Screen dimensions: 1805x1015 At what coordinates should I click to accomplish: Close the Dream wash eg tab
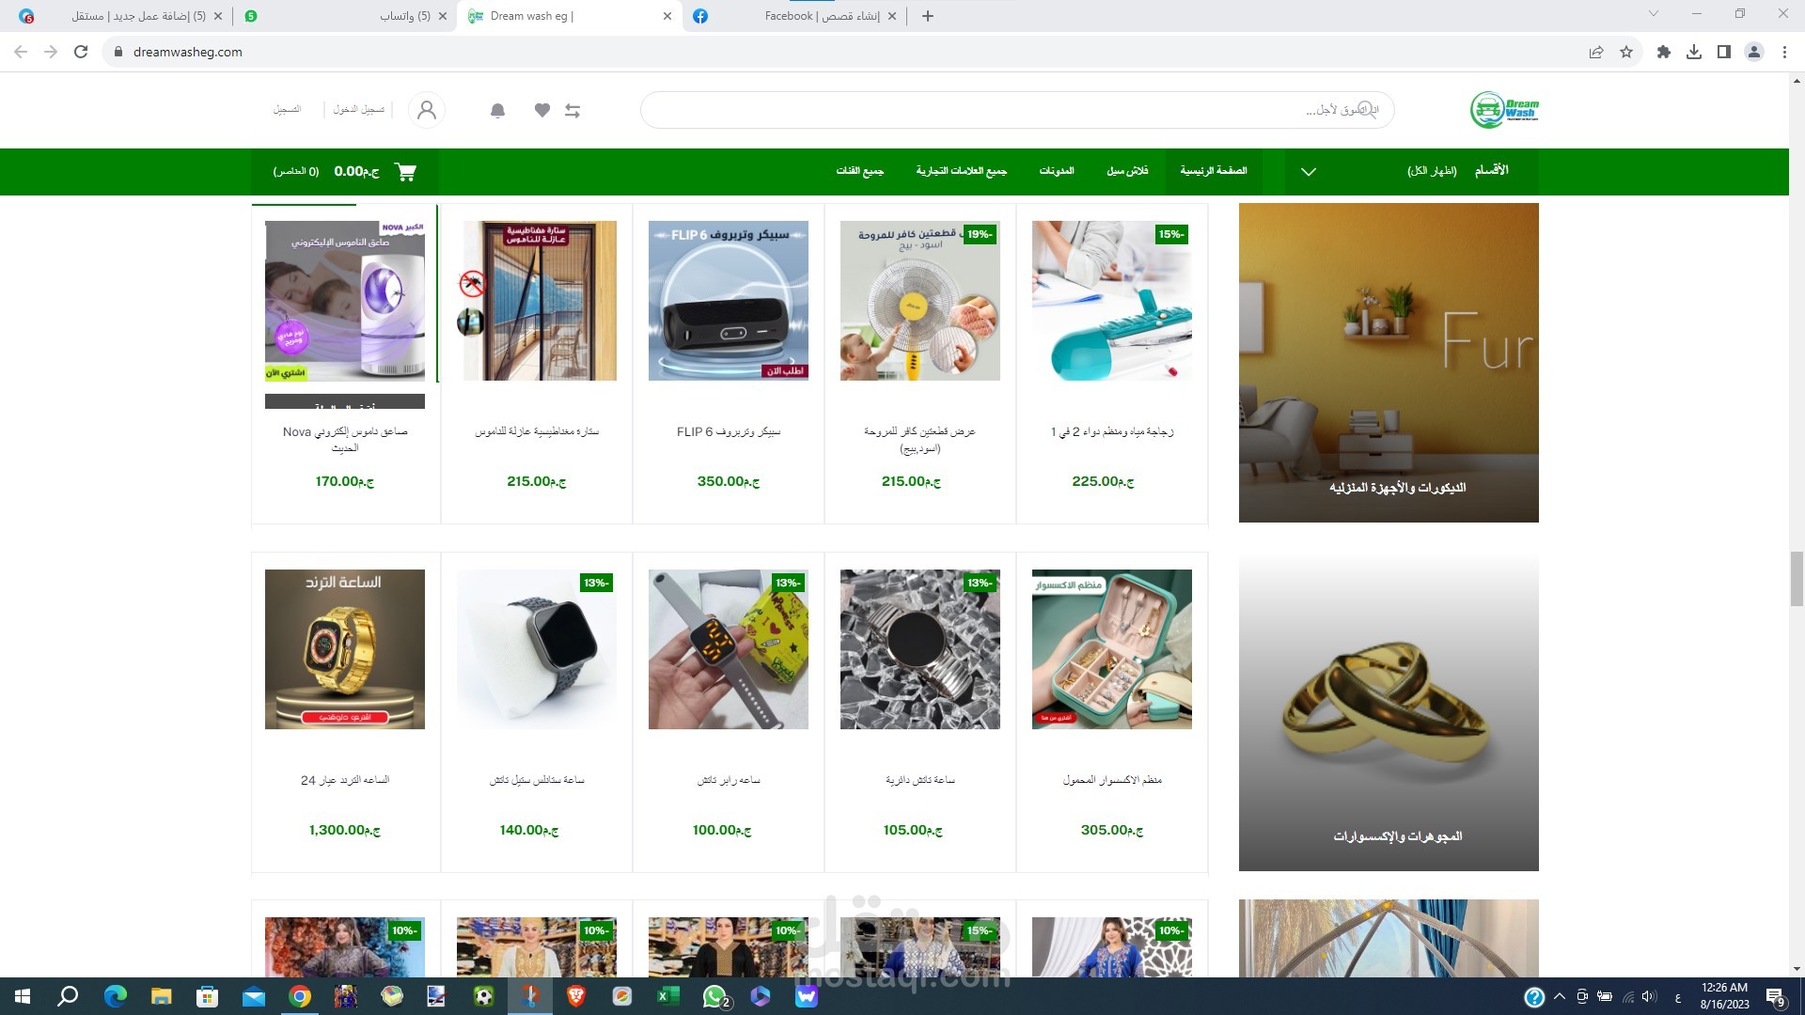[667, 16]
